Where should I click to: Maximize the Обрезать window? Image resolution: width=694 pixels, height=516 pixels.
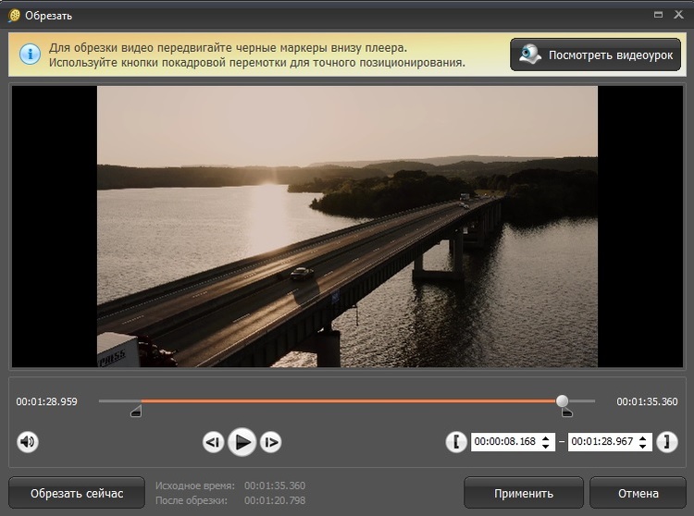pyautogui.click(x=658, y=15)
